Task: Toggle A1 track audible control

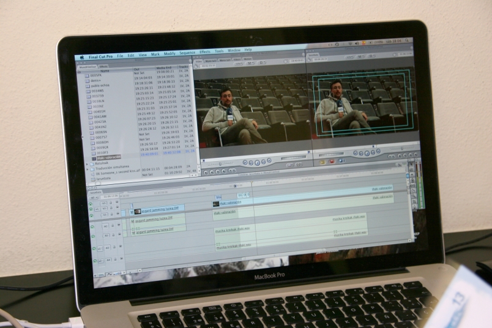Action: pos(92,226)
